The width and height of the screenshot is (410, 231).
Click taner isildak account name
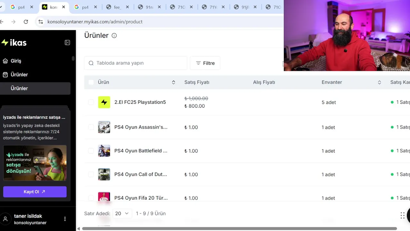pyautogui.click(x=28, y=216)
